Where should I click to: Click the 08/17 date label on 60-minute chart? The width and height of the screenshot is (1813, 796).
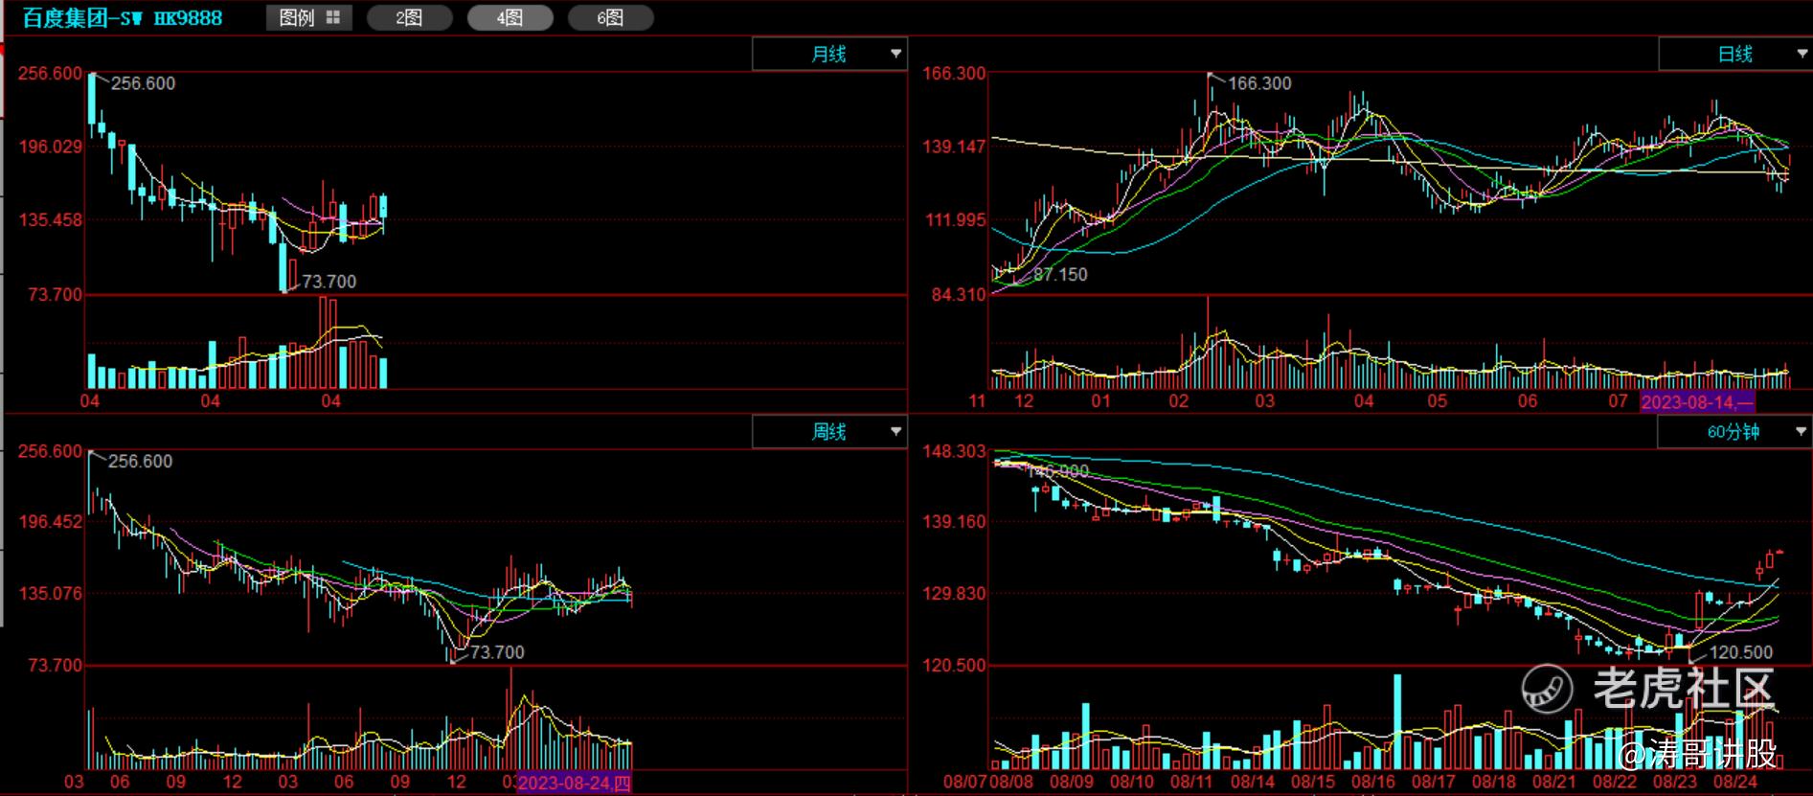(1434, 782)
